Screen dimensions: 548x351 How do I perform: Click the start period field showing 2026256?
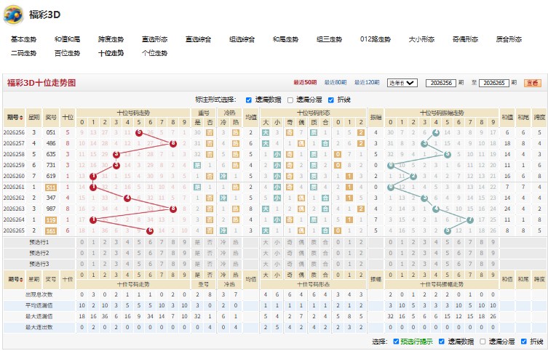pos(441,83)
